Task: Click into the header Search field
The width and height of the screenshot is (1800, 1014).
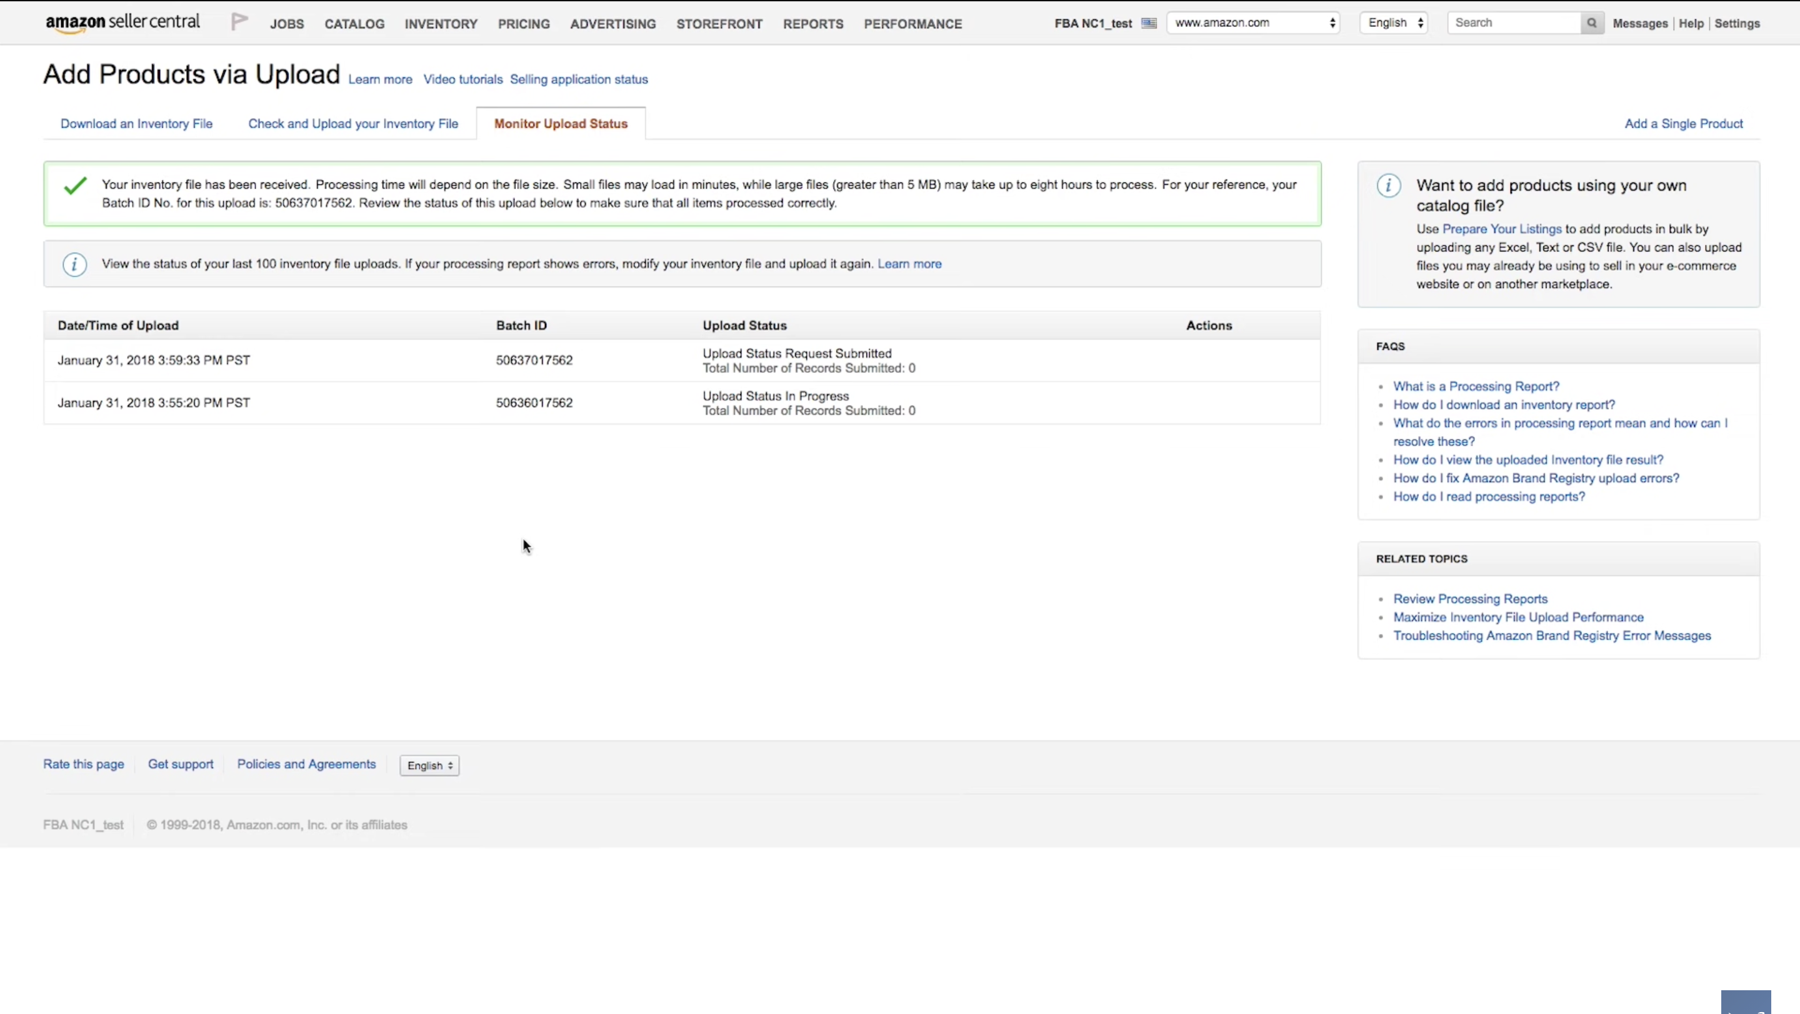Action: (x=1514, y=23)
